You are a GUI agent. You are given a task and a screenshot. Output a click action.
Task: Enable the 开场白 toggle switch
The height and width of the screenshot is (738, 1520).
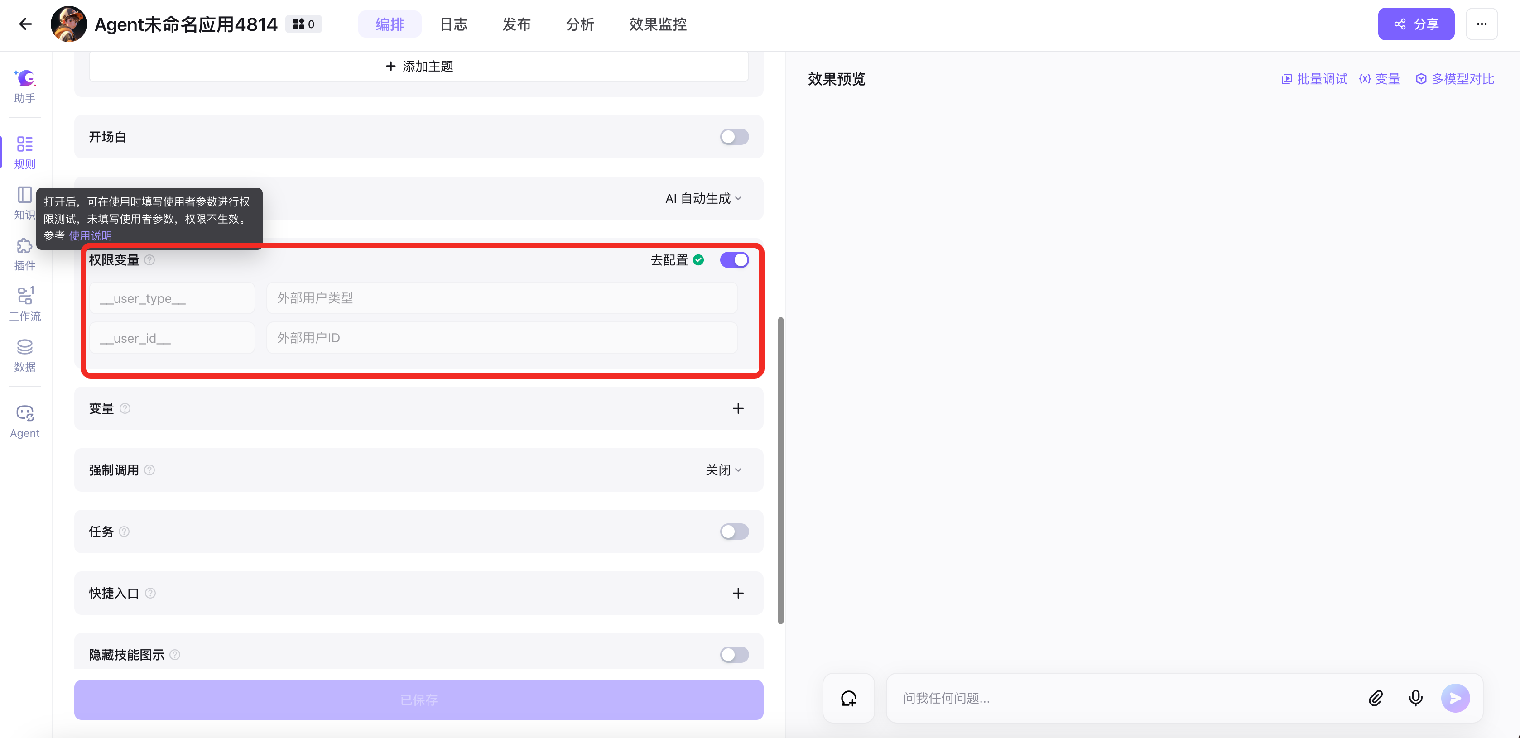(734, 137)
